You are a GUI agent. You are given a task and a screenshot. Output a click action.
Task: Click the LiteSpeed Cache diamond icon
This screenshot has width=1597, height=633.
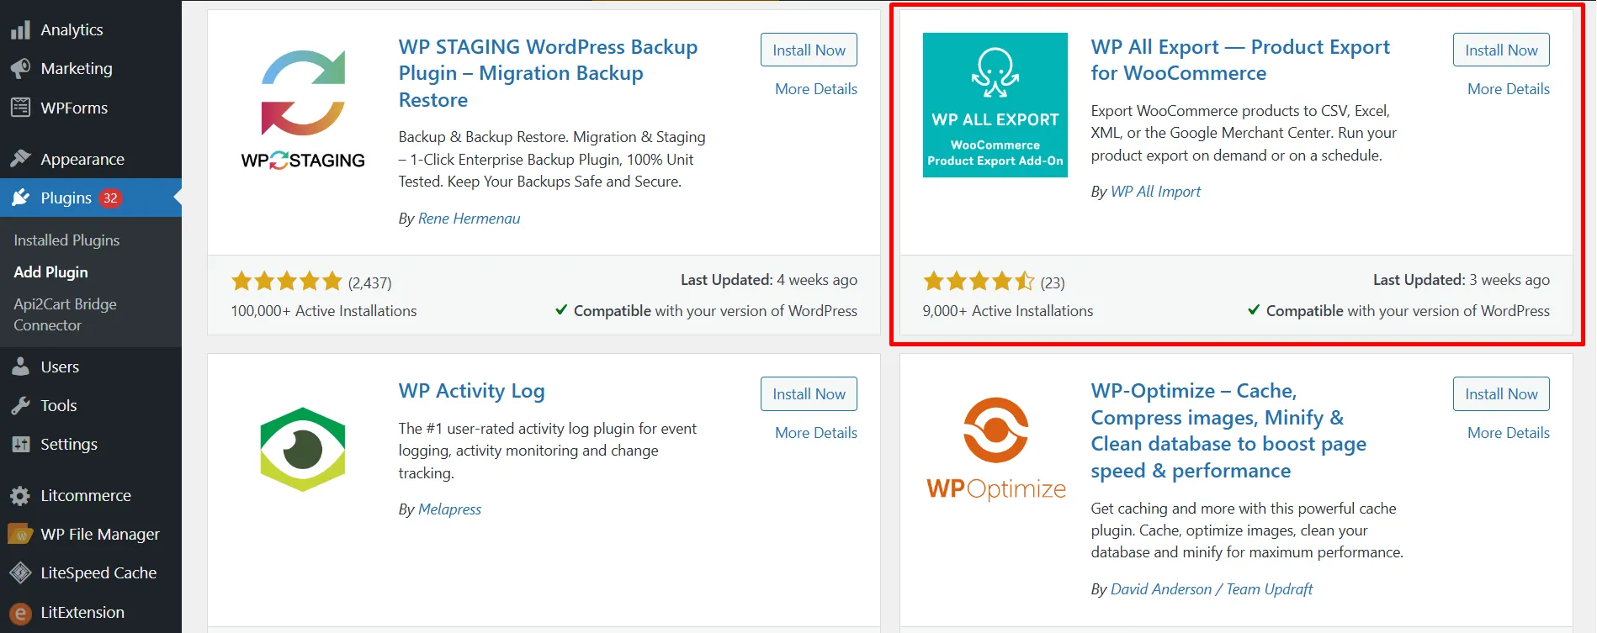pyautogui.click(x=20, y=572)
